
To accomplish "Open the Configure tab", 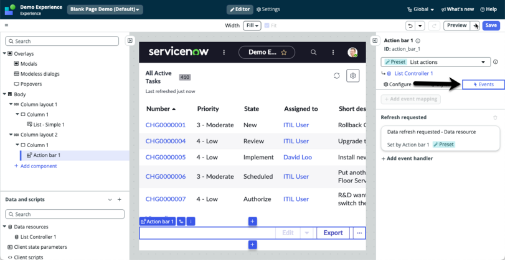I will click(x=397, y=84).
